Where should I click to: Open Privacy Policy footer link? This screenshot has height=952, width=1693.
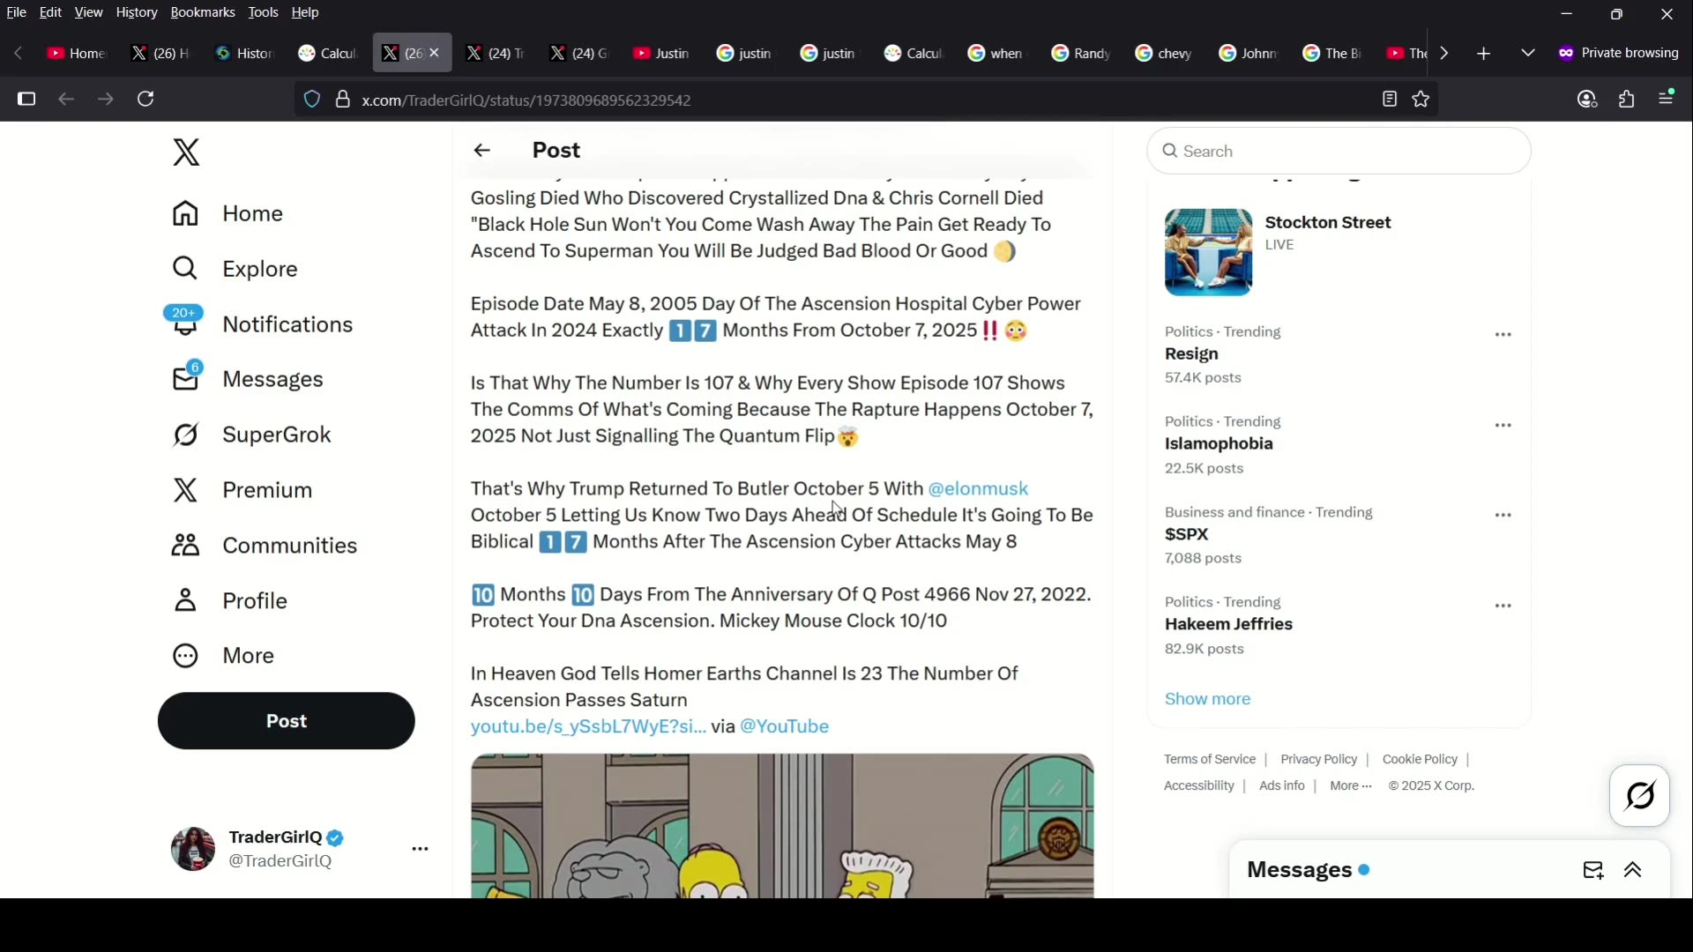[x=1318, y=761]
